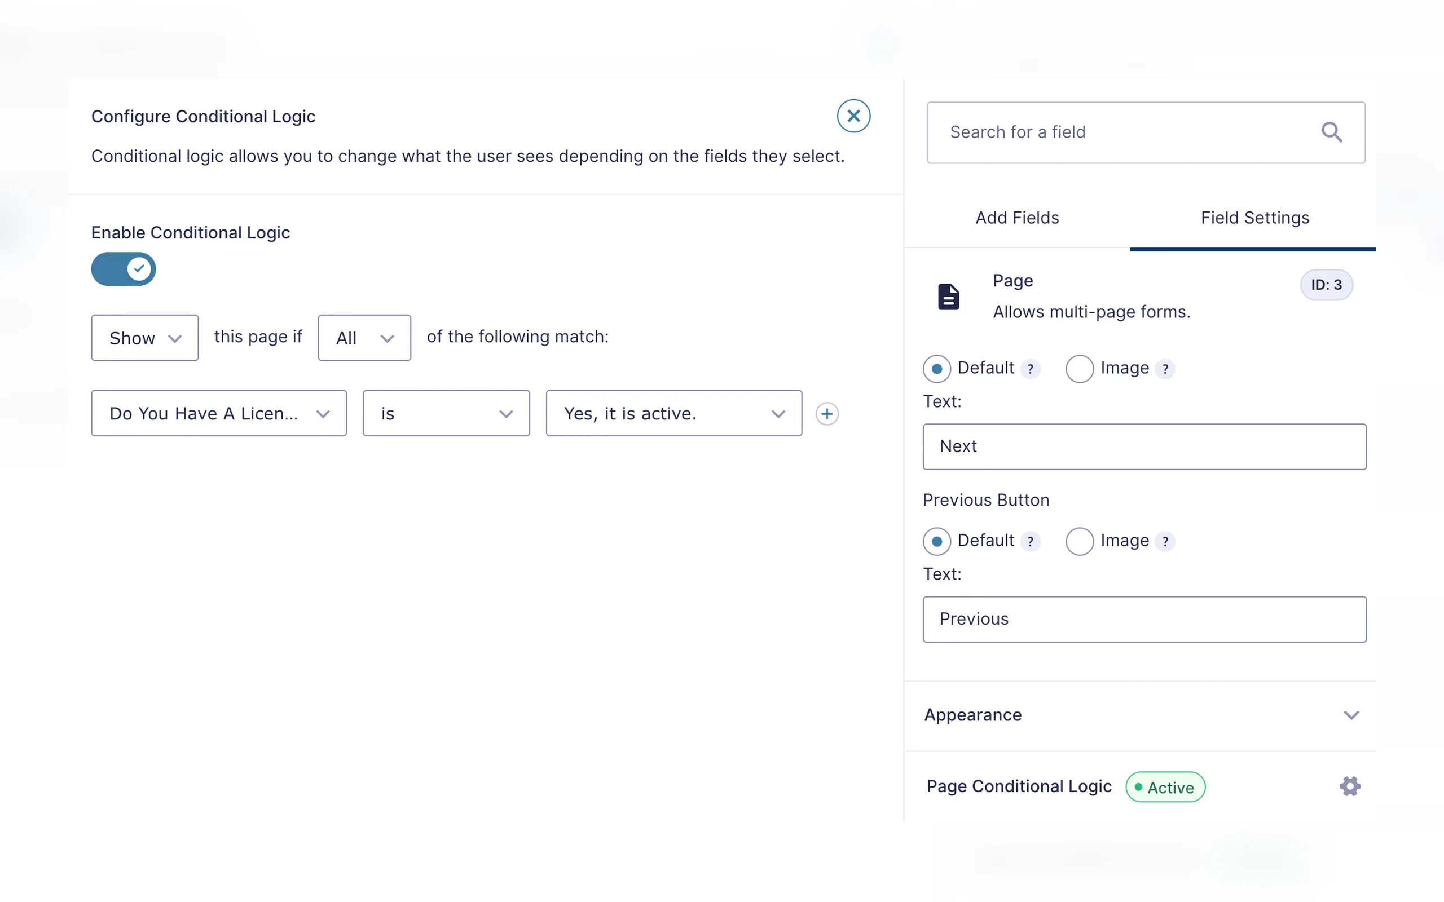This screenshot has width=1444, height=902.
Task: Click help icon beside Next button Default
Action: (x=1031, y=369)
